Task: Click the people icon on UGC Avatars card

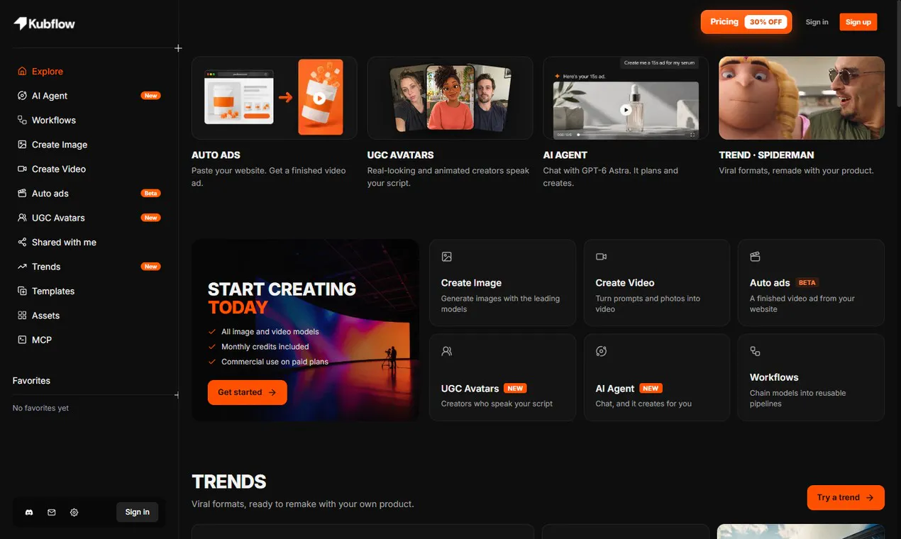Action: click(447, 351)
